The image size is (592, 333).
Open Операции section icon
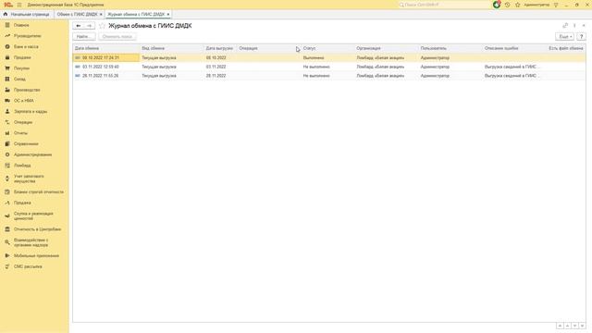pos(7,122)
